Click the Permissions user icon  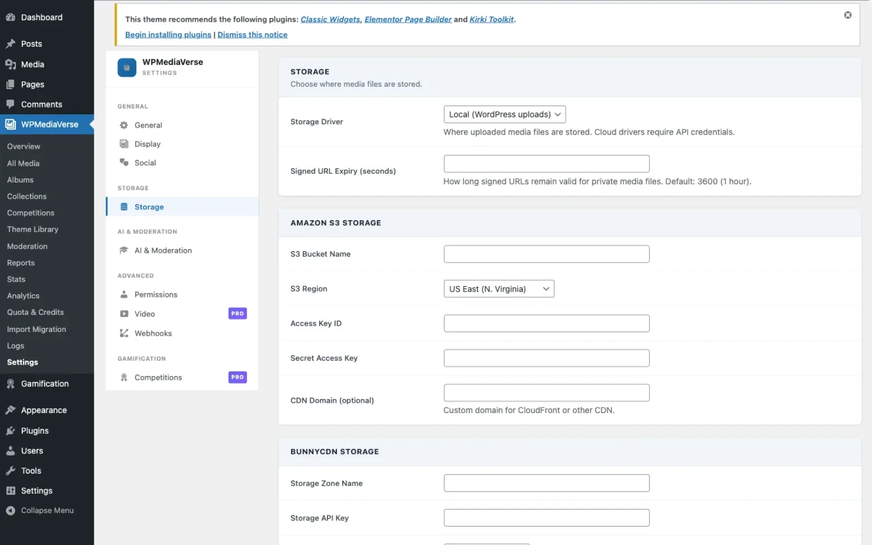pyautogui.click(x=124, y=294)
